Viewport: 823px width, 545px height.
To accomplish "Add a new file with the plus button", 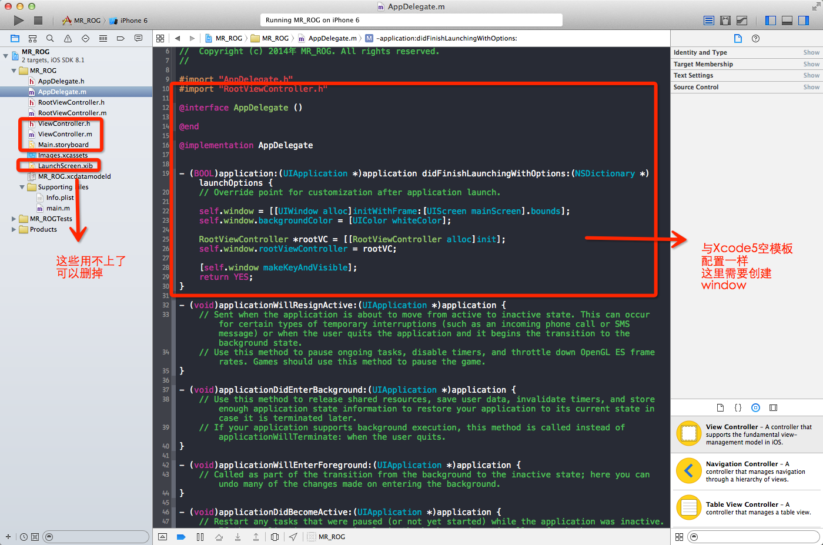I will coord(8,537).
